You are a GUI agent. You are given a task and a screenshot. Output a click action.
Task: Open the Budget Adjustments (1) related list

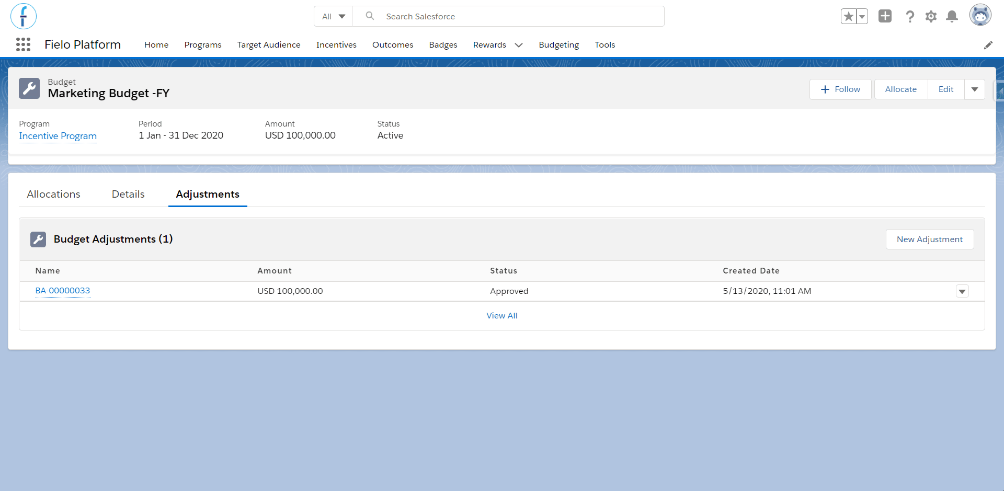113,239
